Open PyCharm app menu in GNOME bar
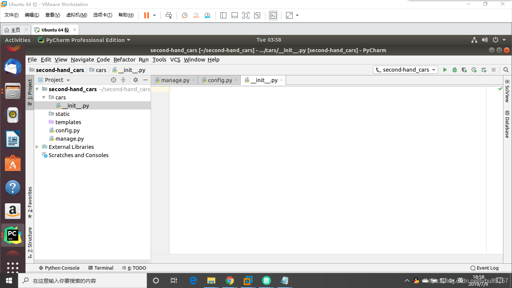 tap(84, 40)
